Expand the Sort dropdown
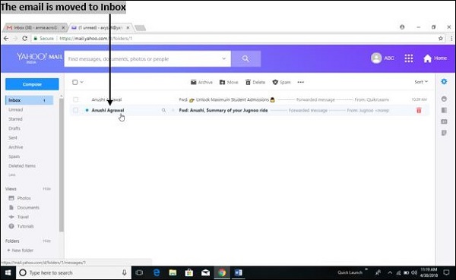 click(x=421, y=82)
